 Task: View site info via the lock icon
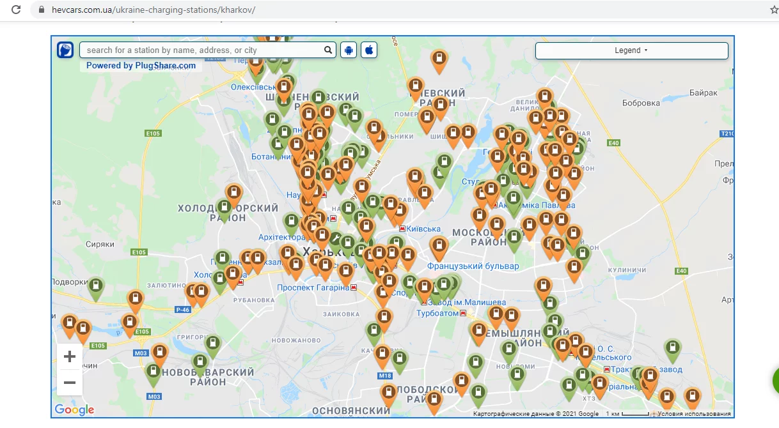pyautogui.click(x=42, y=10)
